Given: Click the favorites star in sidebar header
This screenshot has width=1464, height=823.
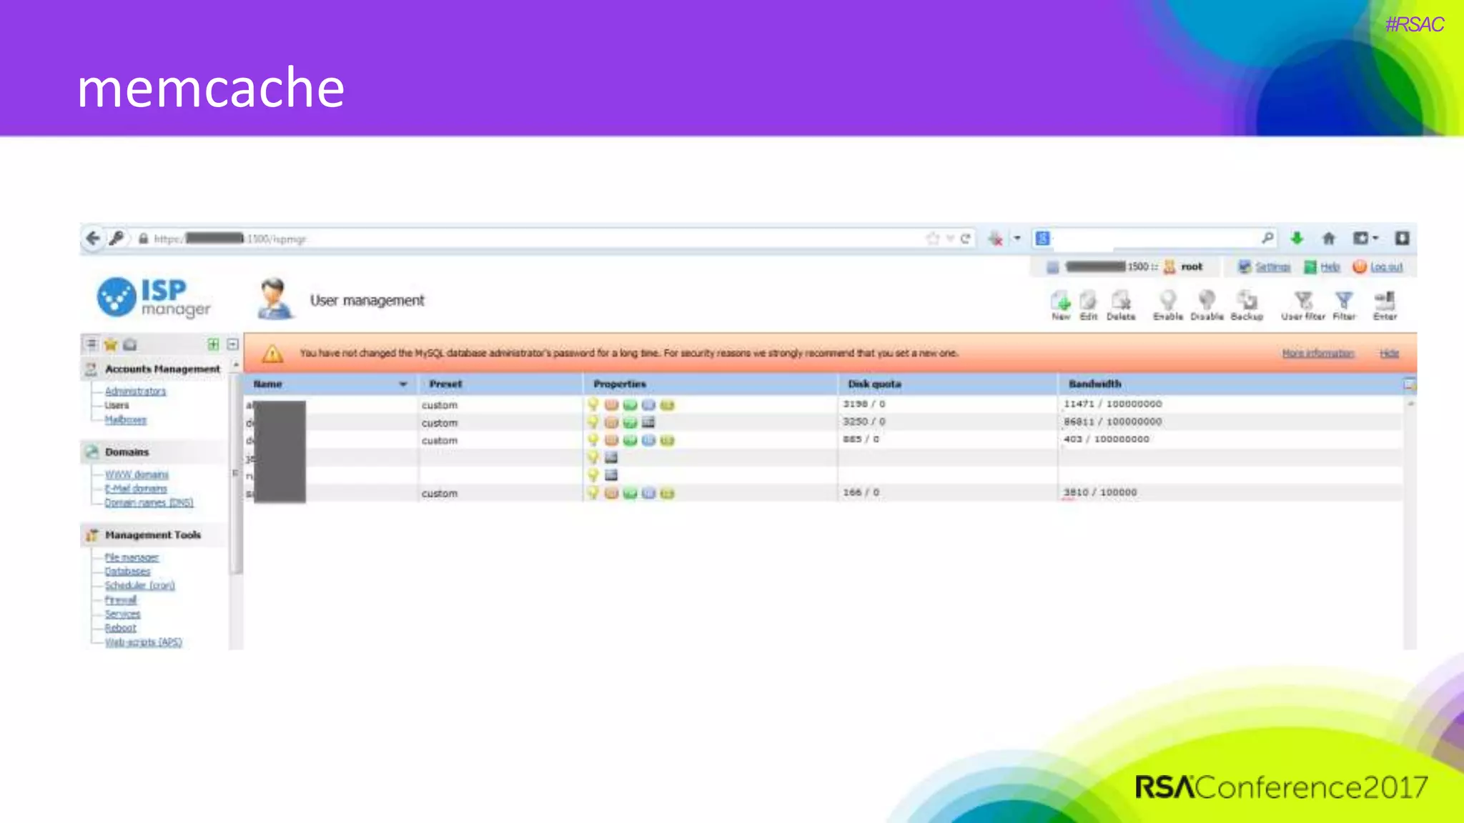Looking at the screenshot, I should (111, 345).
